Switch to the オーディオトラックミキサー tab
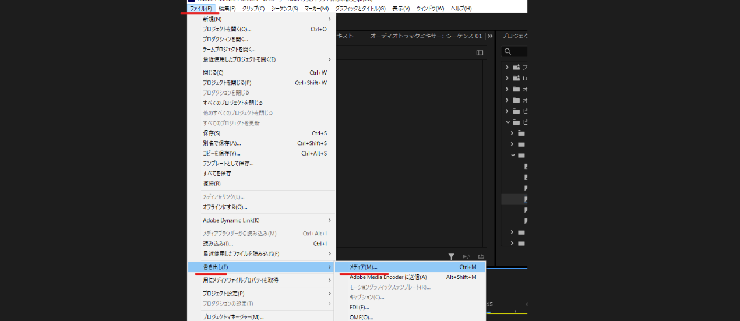 [425, 36]
